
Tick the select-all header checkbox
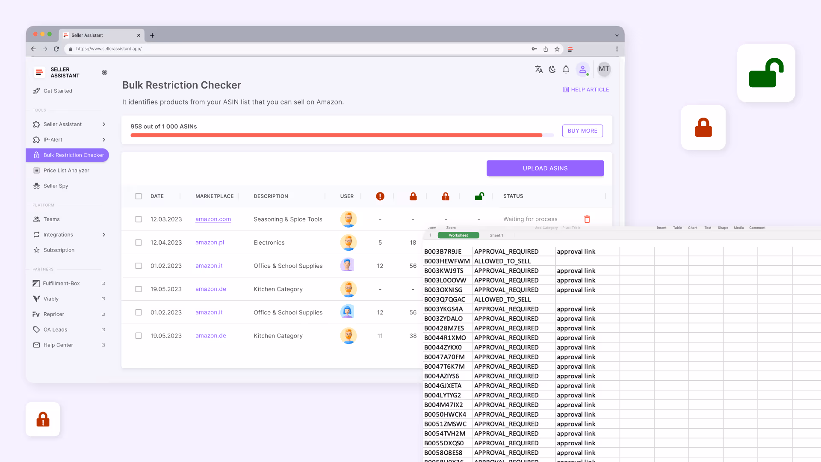[x=138, y=196]
